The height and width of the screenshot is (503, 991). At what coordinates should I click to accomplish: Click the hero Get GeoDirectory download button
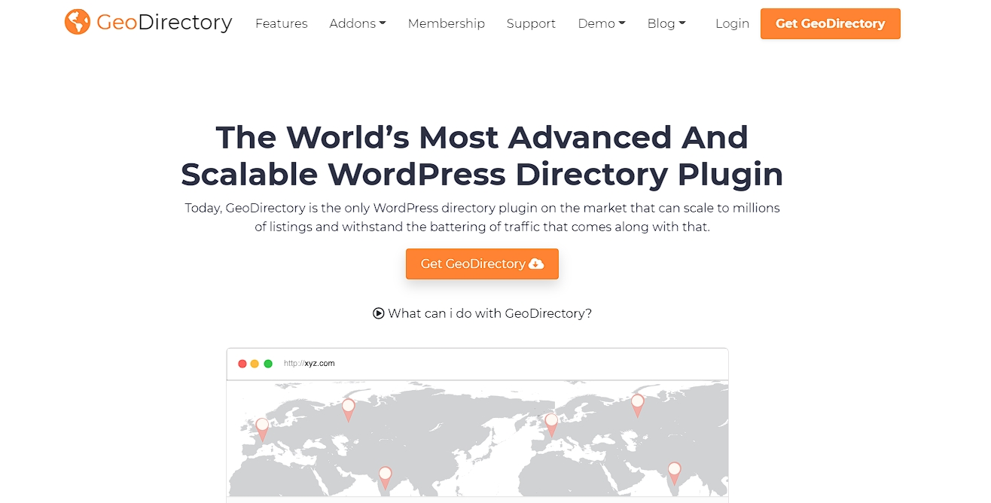482,264
